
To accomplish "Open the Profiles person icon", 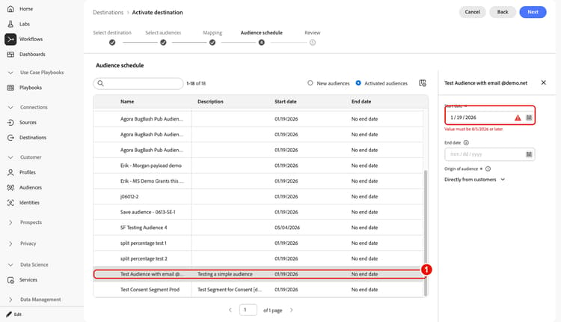I will [10, 172].
